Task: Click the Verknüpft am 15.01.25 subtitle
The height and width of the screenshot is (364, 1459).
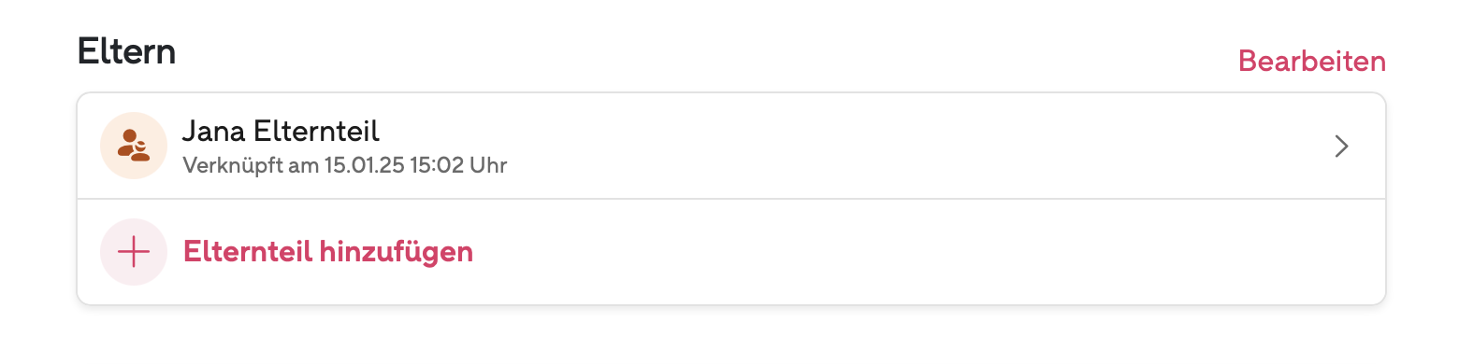Action: point(344,167)
